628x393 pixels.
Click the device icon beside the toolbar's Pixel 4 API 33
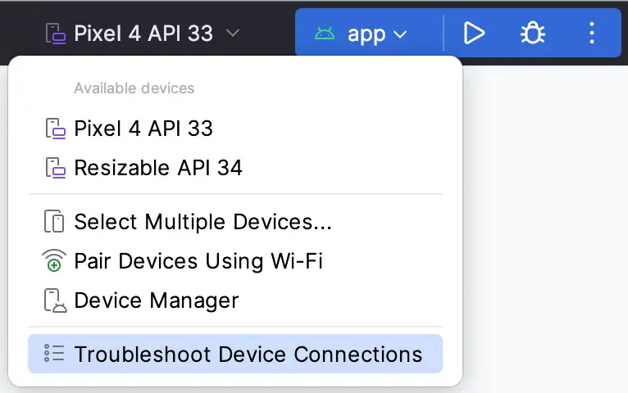click(x=56, y=34)
